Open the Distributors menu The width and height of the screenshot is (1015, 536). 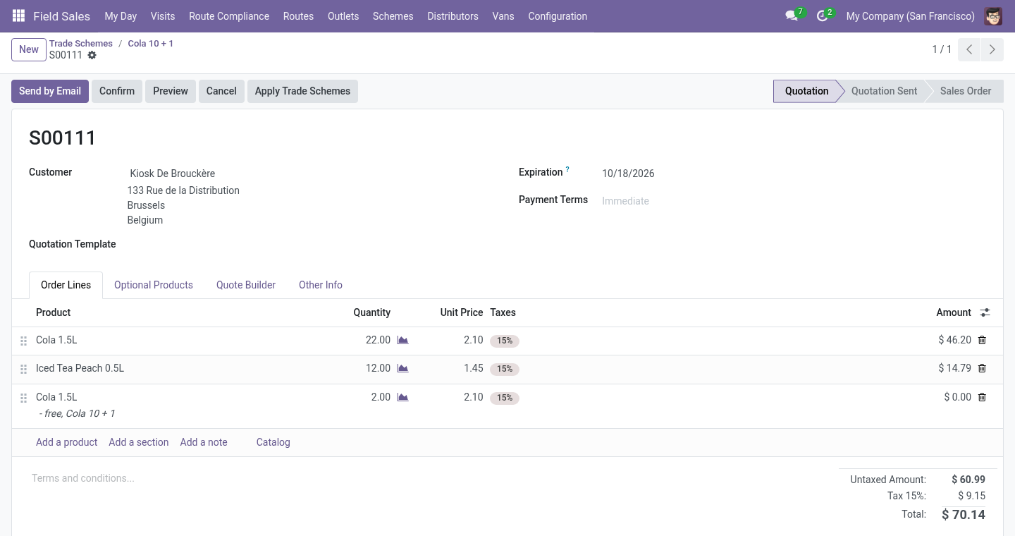point(453,16)
